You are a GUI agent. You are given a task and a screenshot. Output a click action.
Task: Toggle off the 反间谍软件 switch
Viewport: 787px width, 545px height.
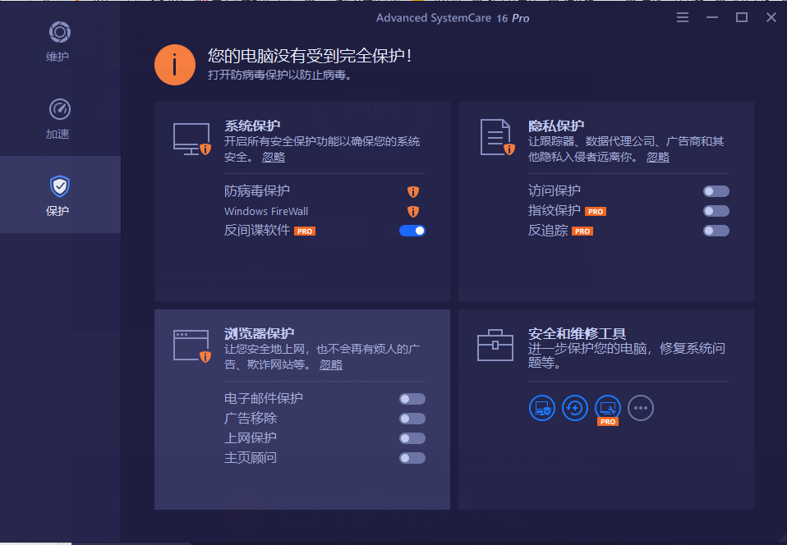click(412, 231)
